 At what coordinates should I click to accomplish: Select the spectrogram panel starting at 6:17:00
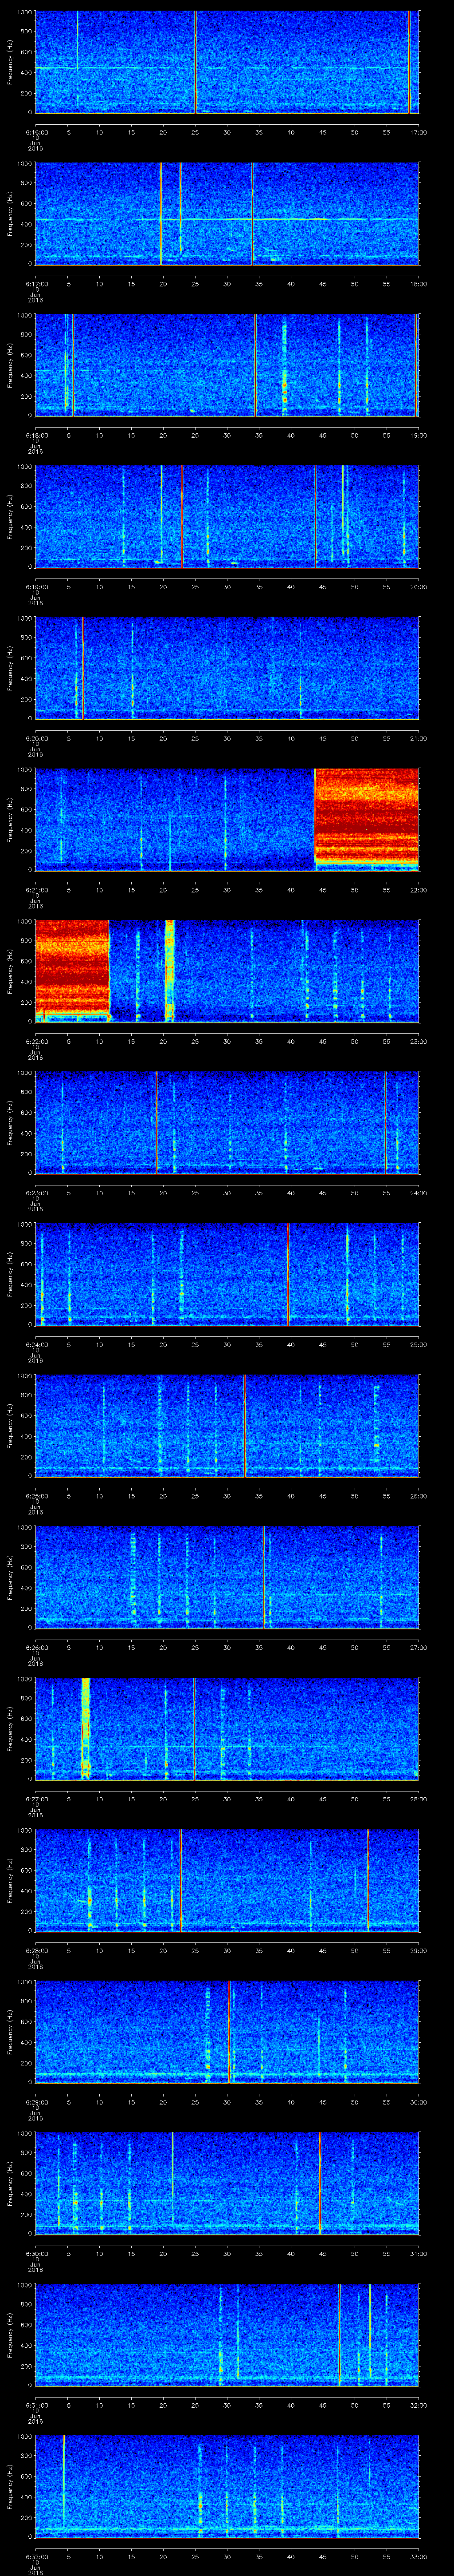click(x=227, y=214)
